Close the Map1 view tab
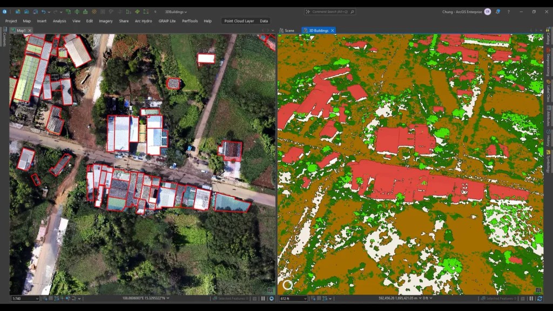The height and width of the screenshot is (311, 553). (x=30, y=31)
